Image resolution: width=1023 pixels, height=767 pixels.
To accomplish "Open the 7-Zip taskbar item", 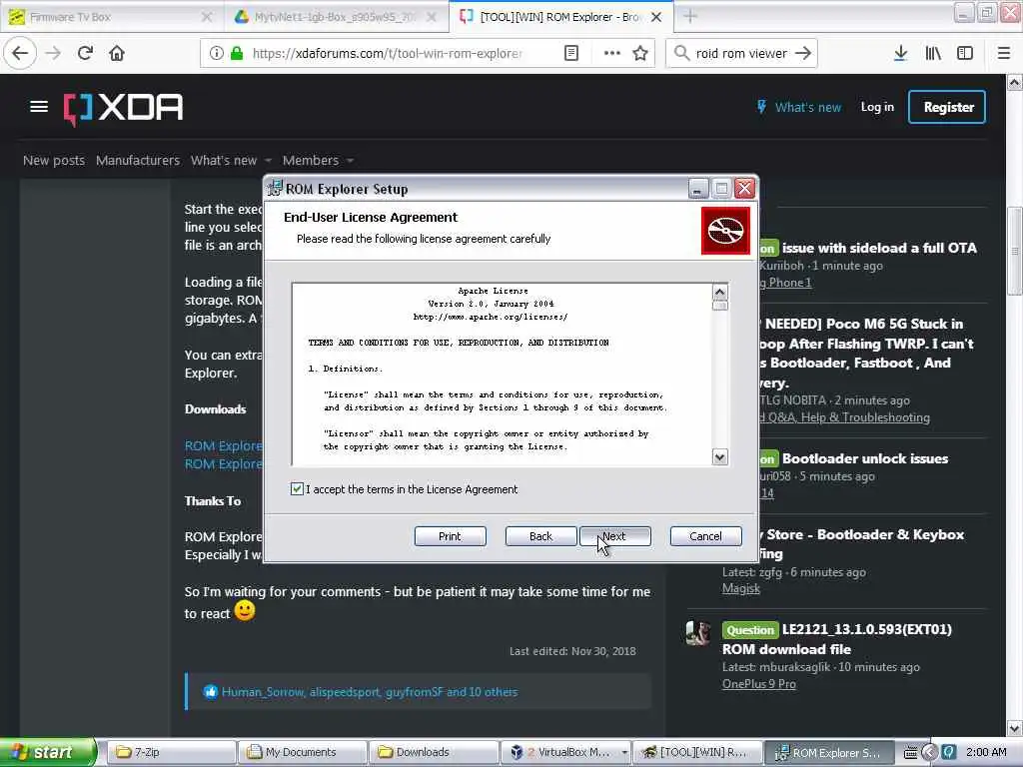I will click(171, 752).
